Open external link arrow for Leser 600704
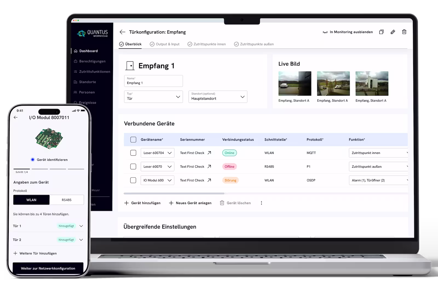 [x=209, y=153]
